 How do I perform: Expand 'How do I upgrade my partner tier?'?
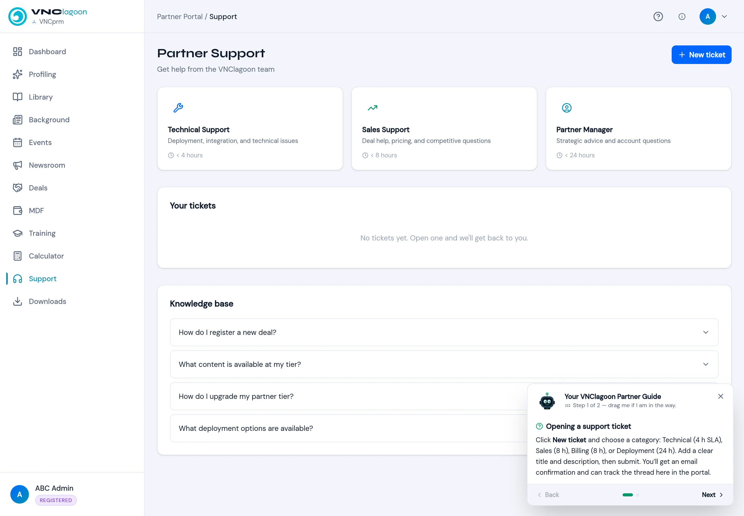pyautogui.click(x=349, y=396)
